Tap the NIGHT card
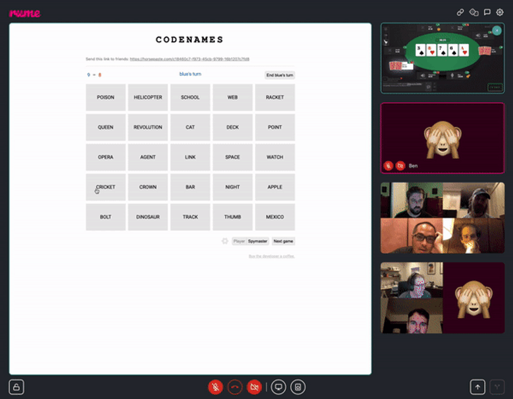513x399 pixels. (232, 187)
